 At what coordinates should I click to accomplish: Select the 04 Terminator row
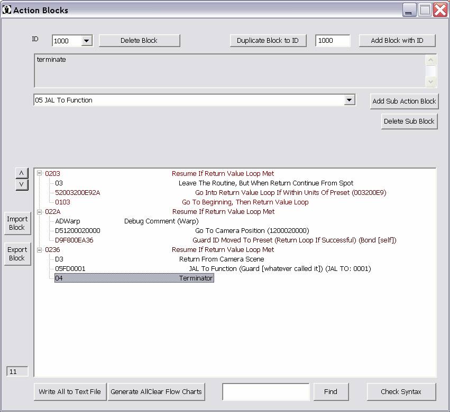click(x=134, y=278)
